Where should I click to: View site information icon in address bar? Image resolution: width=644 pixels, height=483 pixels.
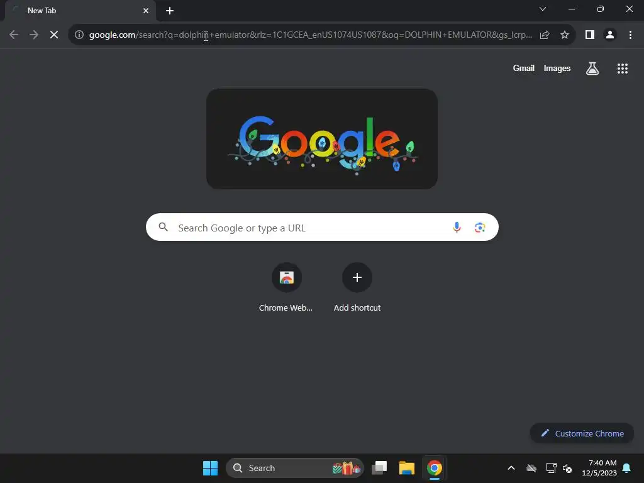tap(79, 35)
